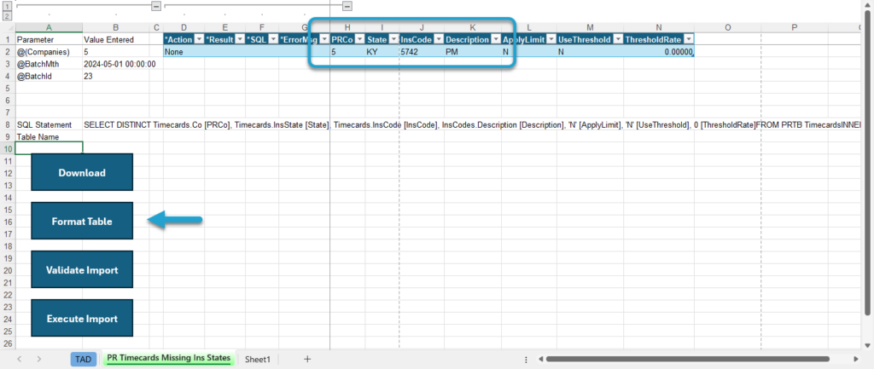Click the Parameter cell

(49, 39)
